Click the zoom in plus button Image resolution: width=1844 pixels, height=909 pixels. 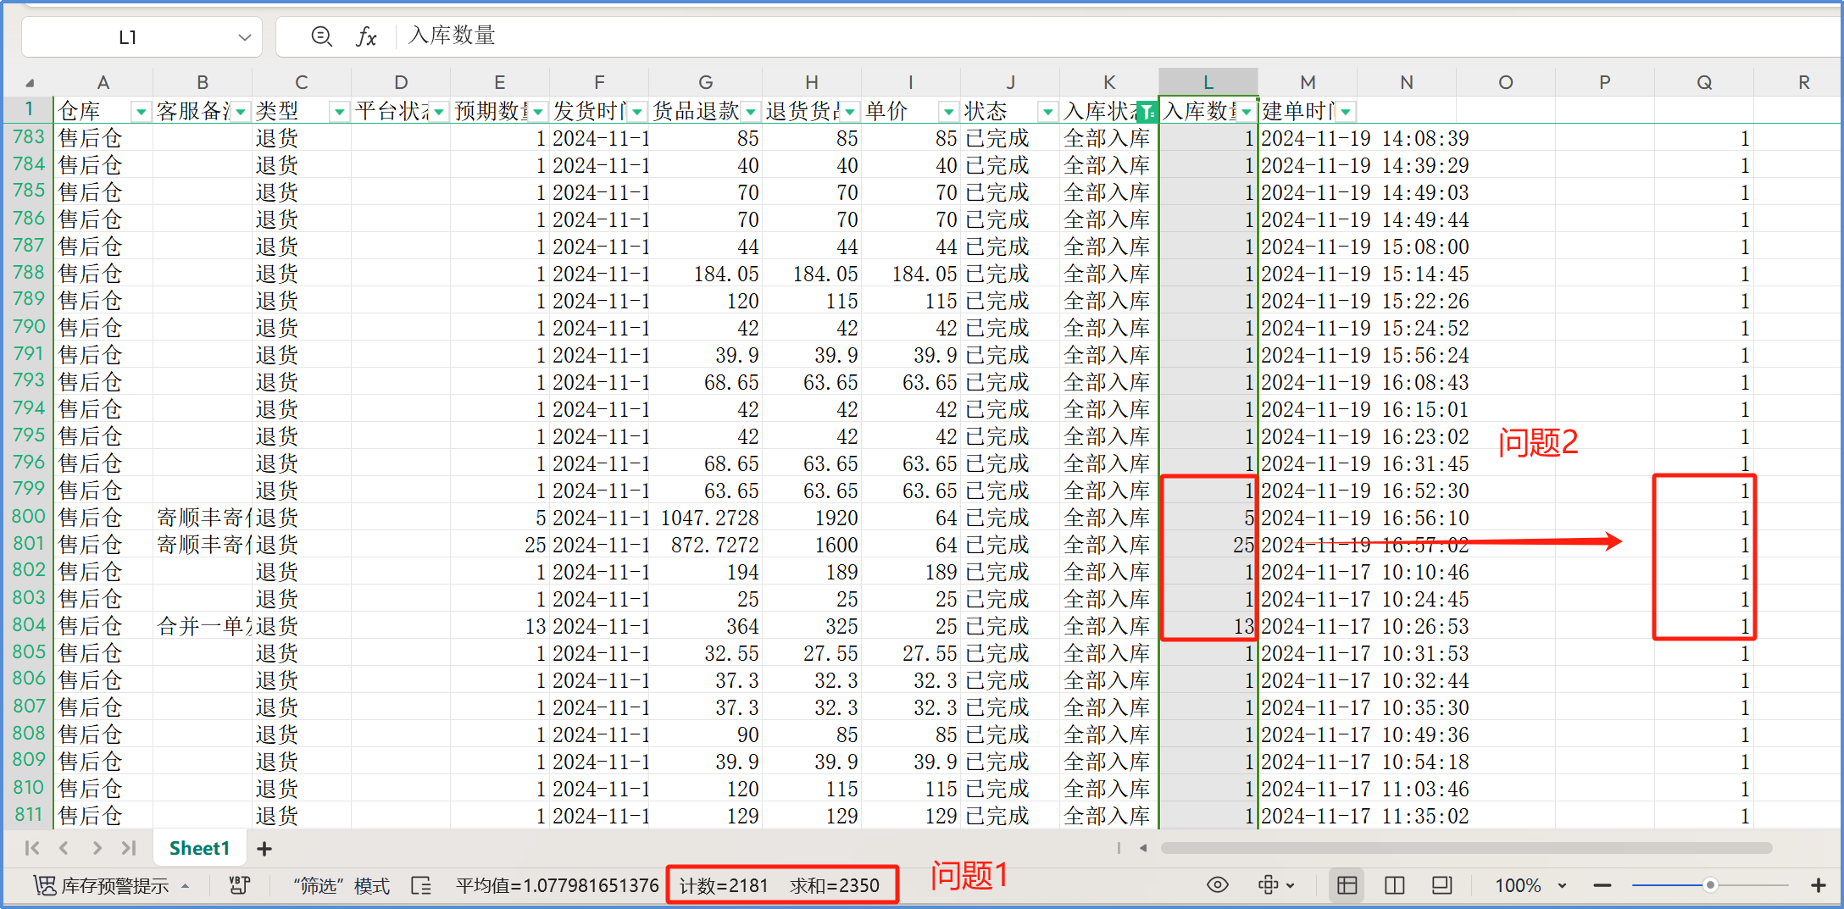1818,885
